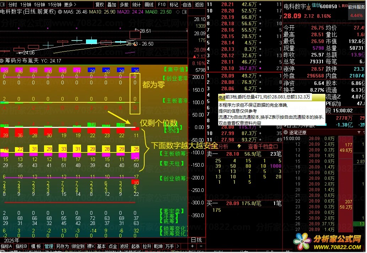Select the 1分钟 period

click(x=26, y=5)
